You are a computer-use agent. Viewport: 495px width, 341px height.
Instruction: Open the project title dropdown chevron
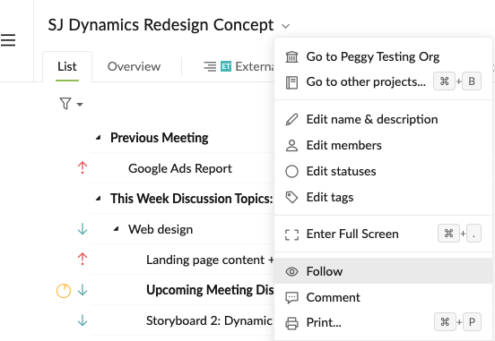coord(285,26)
